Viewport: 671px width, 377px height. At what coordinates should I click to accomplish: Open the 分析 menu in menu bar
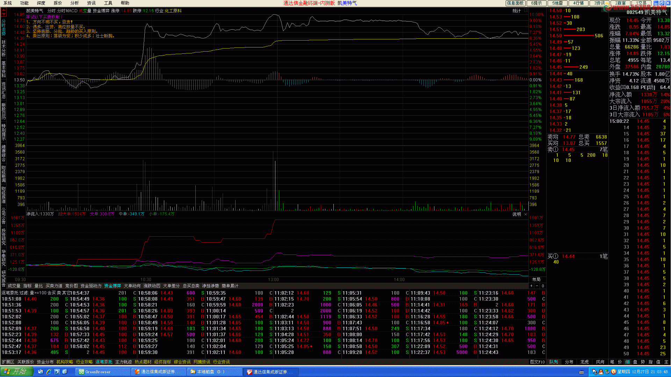(74, 3)
